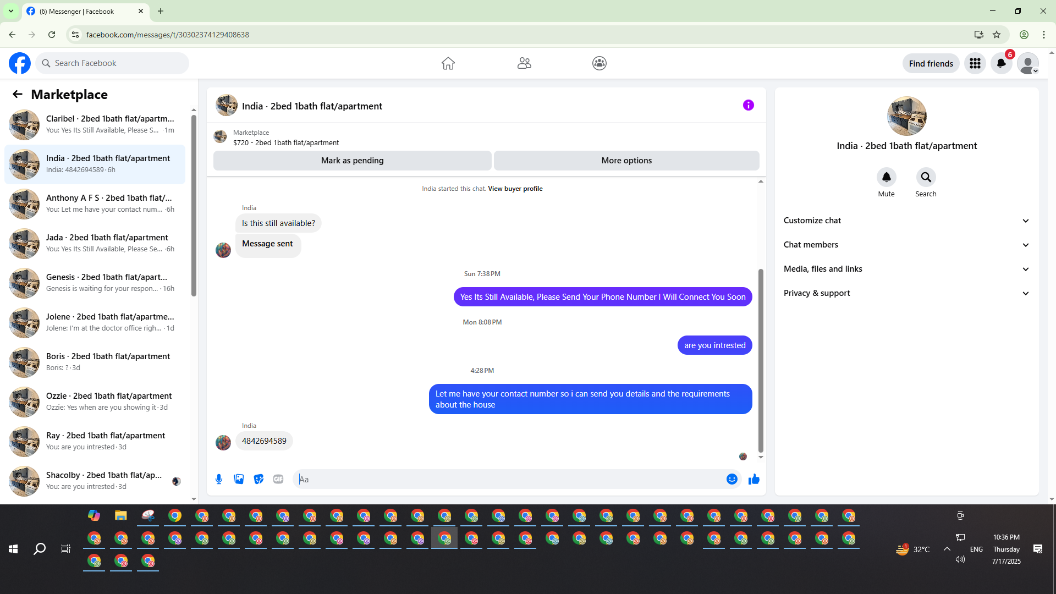Viewport: 1056px width, 594px height.
Task: Open the Jada conversation
Action: pos(95,244)
